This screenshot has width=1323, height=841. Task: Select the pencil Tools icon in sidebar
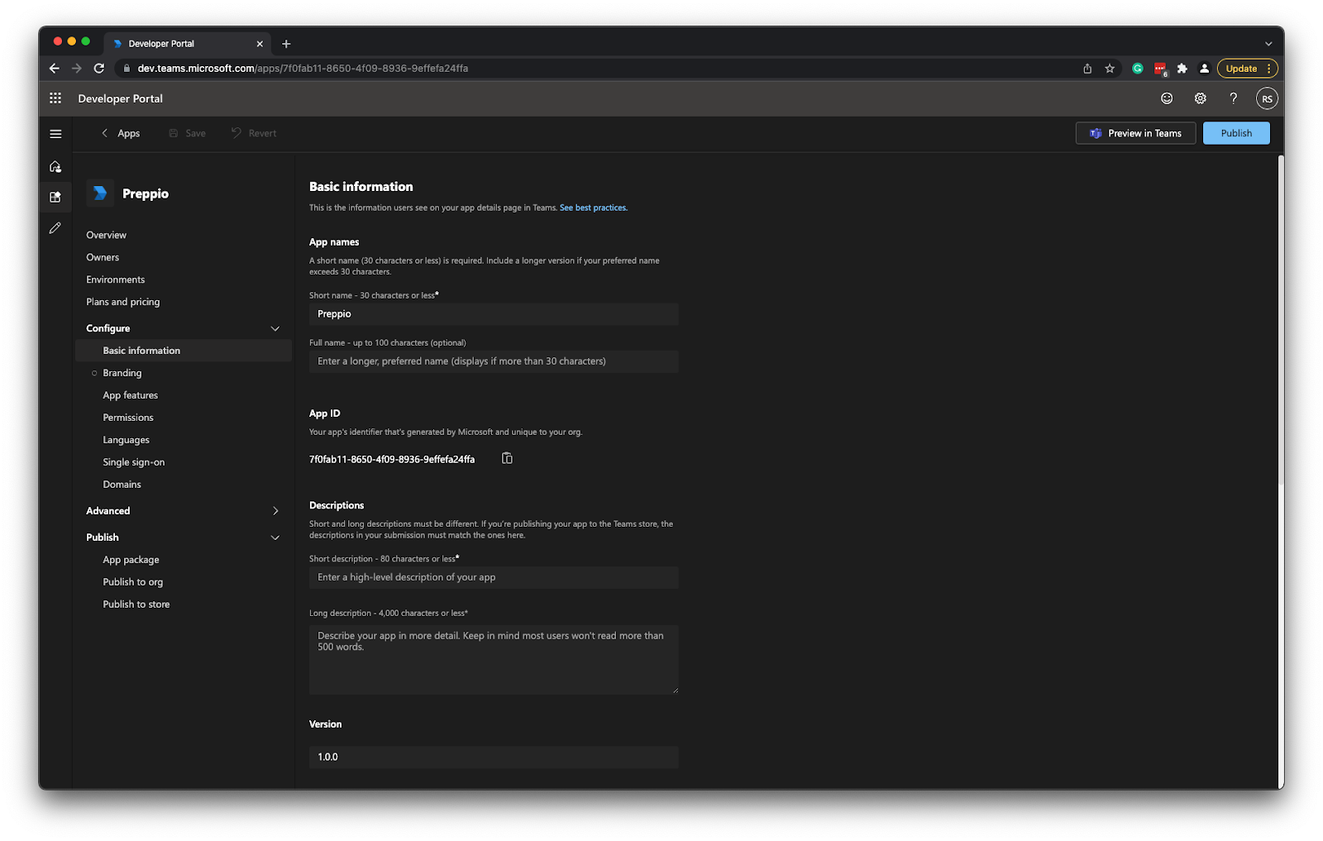(55, 227)
